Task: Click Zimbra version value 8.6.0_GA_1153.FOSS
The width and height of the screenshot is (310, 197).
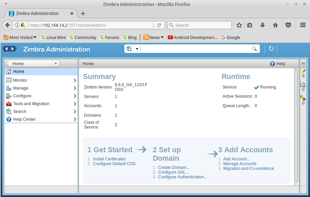Action: coord(131,87)
